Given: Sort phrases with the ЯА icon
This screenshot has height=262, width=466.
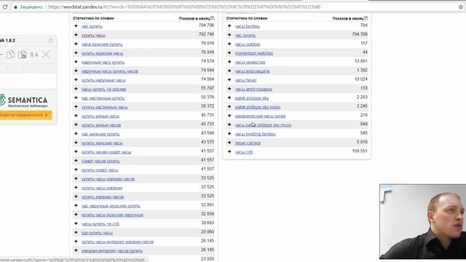Looking at the screenshot, I should (x=34, y=55).
